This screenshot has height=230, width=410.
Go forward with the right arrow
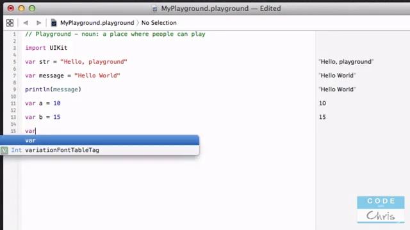coord(38,23)
